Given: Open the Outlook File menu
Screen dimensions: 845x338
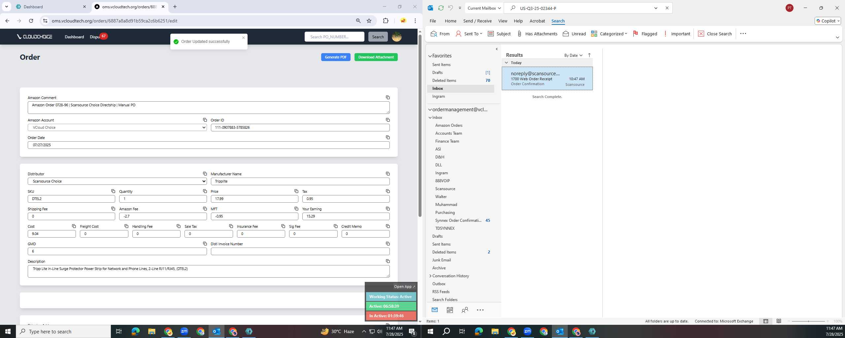Looking at the screenshot, I should [x=433, y=21].
